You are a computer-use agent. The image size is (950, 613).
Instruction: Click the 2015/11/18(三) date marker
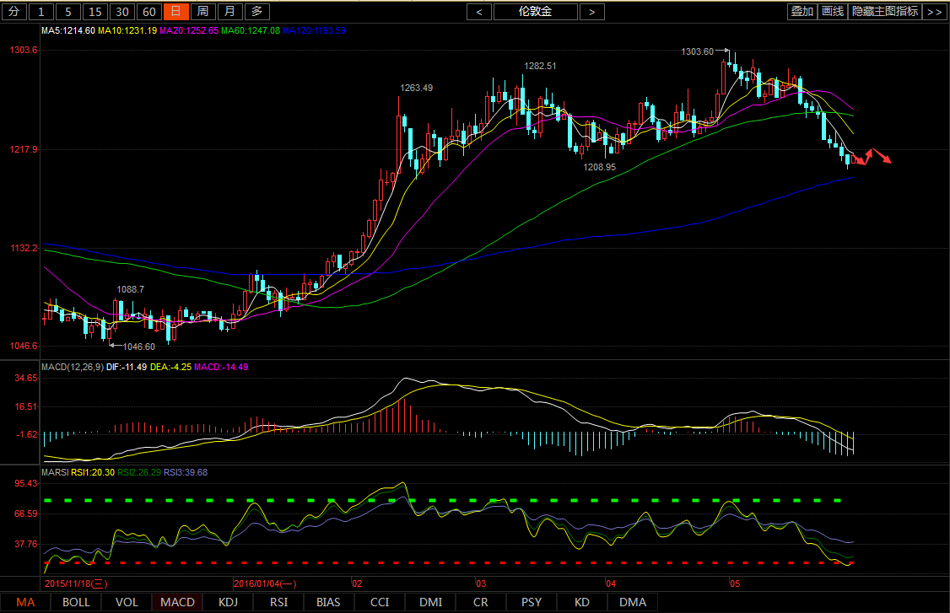pos(76,584)
